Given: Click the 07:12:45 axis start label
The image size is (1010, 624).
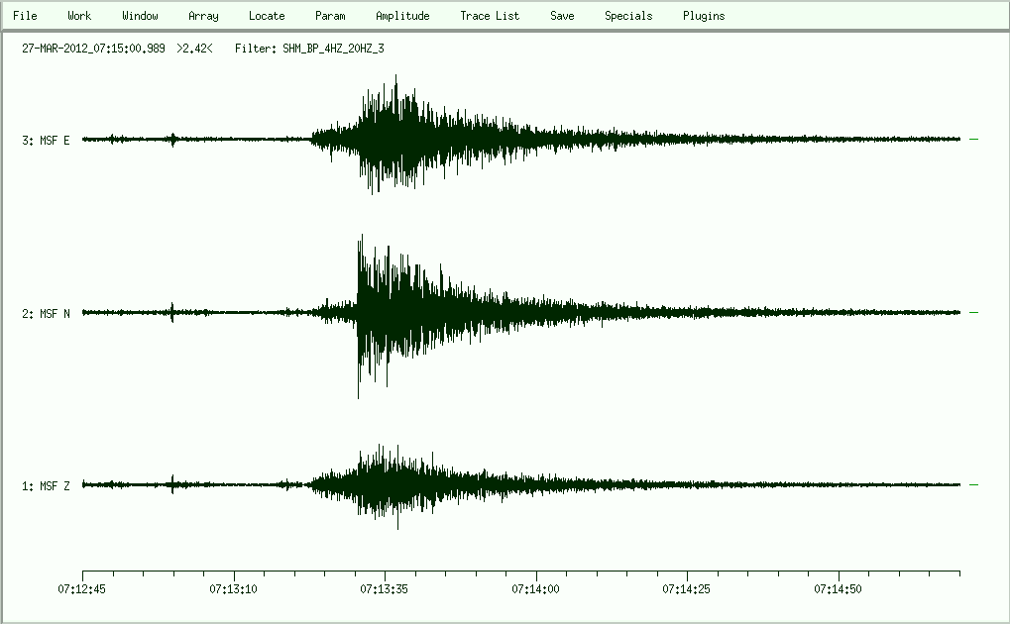Looking at the screenshot, I should click(x=82, y=589).
